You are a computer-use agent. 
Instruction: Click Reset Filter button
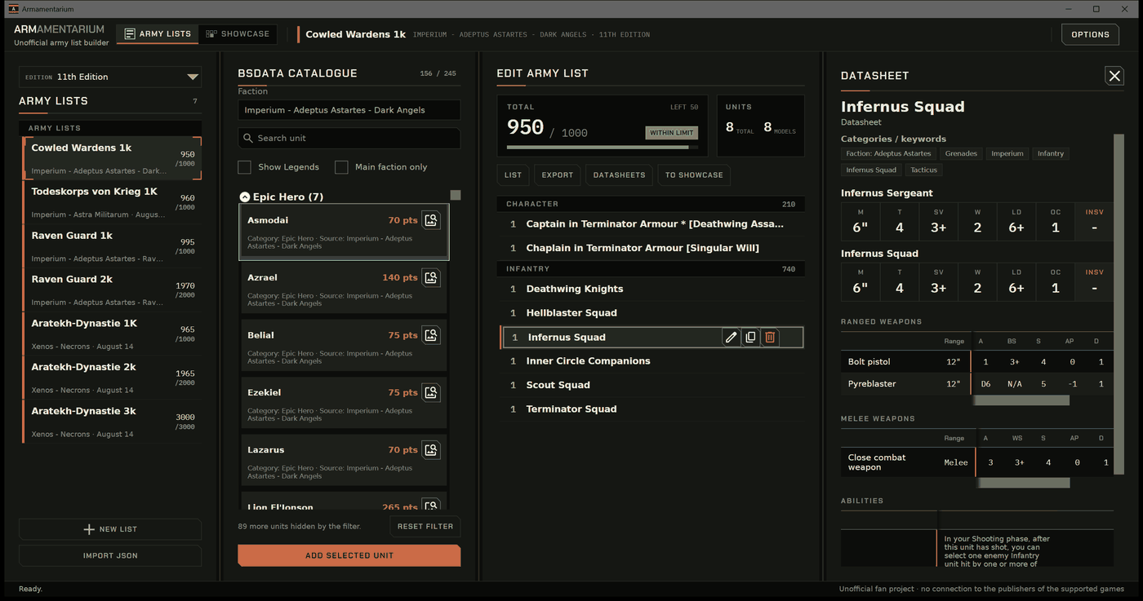[x=425, y=527]
